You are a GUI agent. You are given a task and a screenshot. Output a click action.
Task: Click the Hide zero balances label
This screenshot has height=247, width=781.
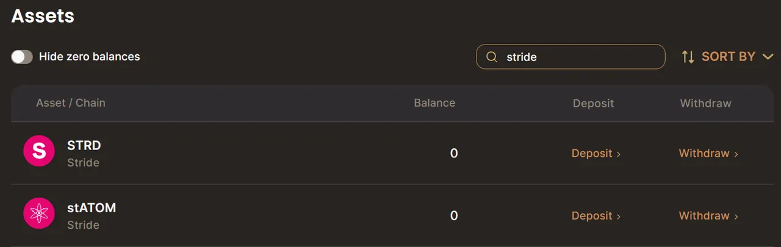click(x=90, y=57)
